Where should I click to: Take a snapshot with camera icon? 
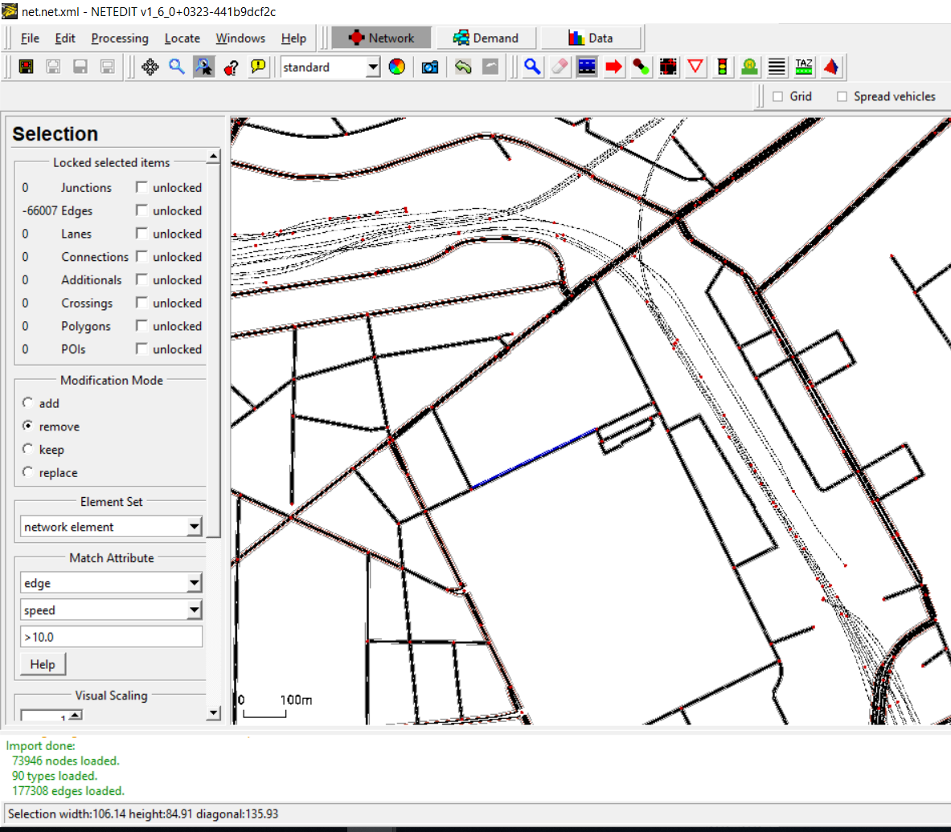point(430,67)
